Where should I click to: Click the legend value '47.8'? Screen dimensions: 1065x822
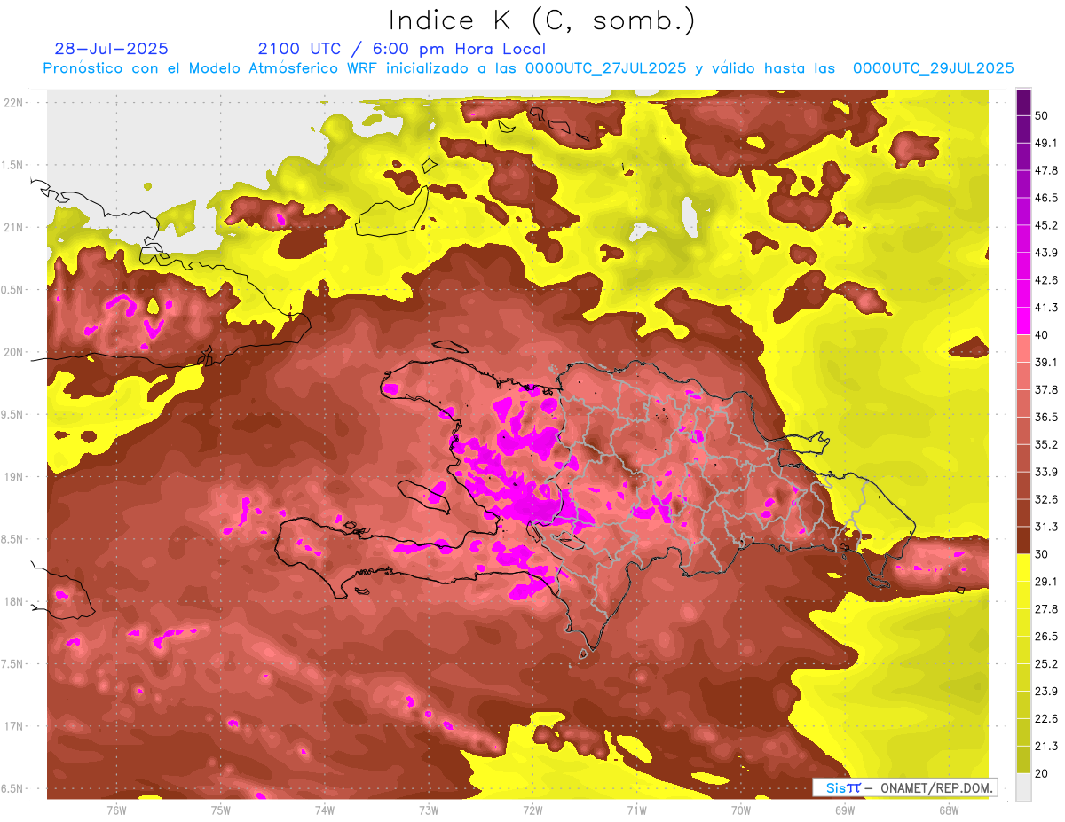pyautogui.click(x=1047, y=171)
